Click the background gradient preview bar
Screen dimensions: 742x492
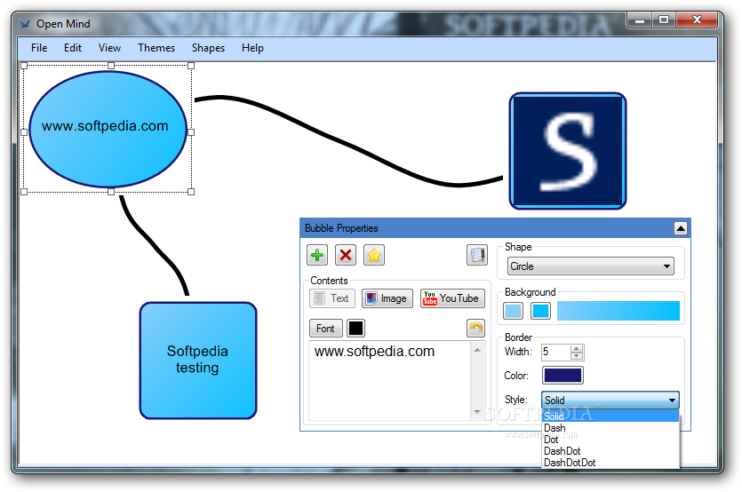pyautogui.click(x=618, y=311)
